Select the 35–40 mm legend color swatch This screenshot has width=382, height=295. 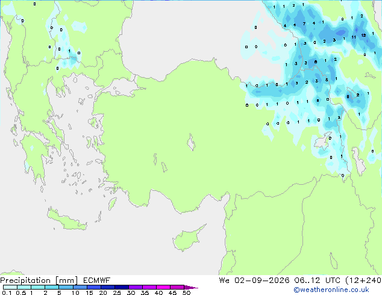149,287
